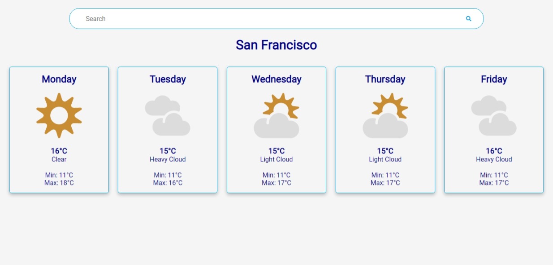This screenshot has width=553, height=265.
Task: Click the magnifying glass search icon
Action: (x=469, y=18)
